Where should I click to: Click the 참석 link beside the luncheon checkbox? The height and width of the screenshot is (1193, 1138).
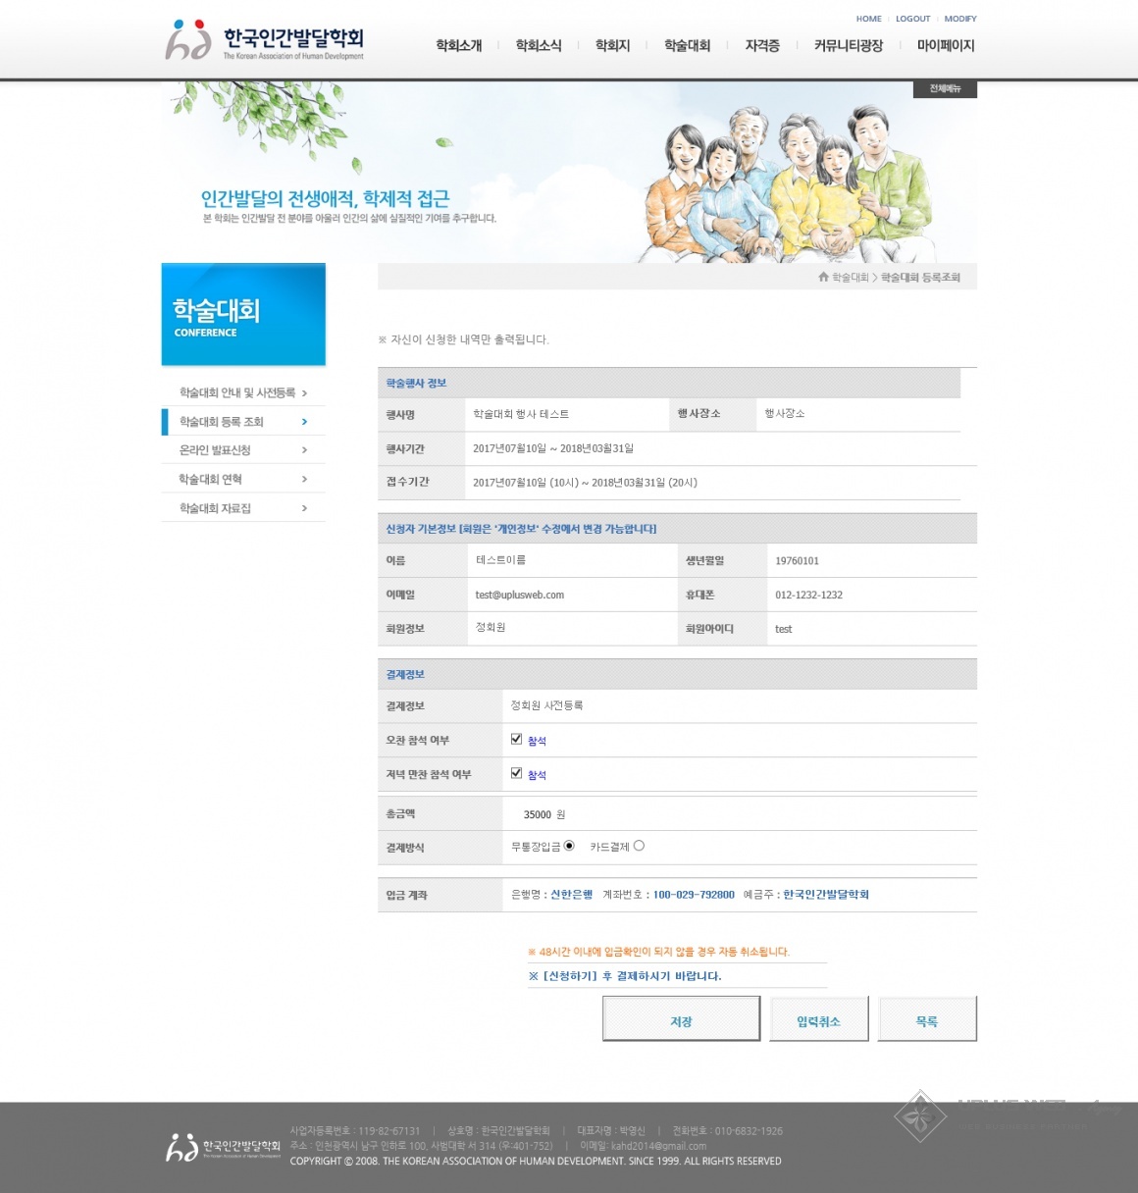tap(536, 740)
